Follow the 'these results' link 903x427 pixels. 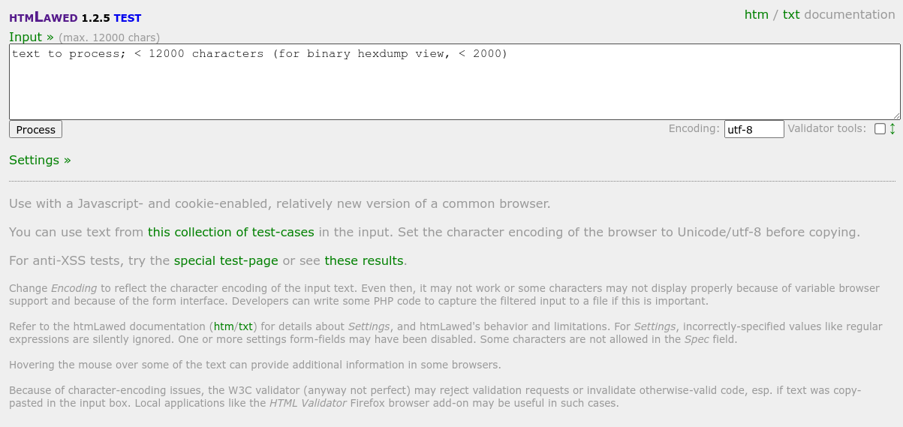tap(363, 260)
